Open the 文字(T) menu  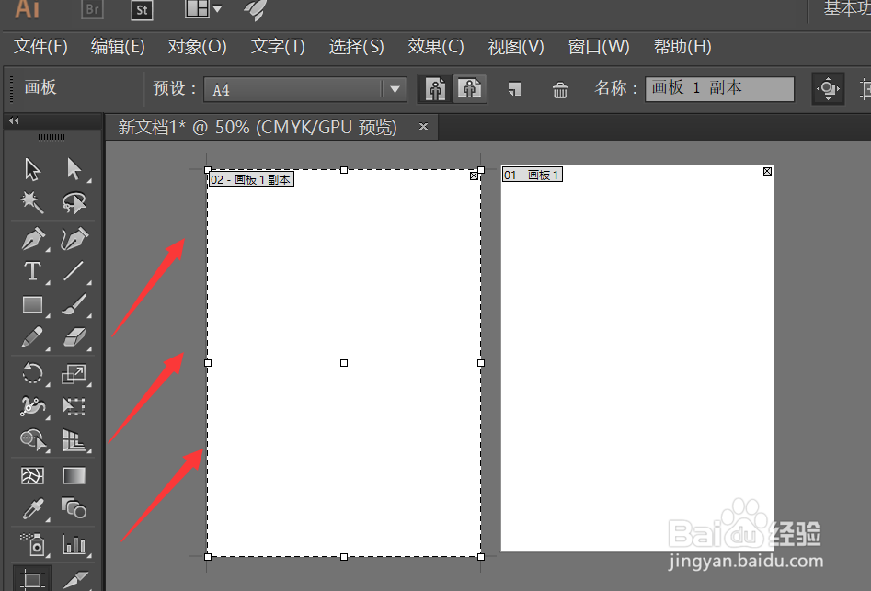click(x=278, y=47)
